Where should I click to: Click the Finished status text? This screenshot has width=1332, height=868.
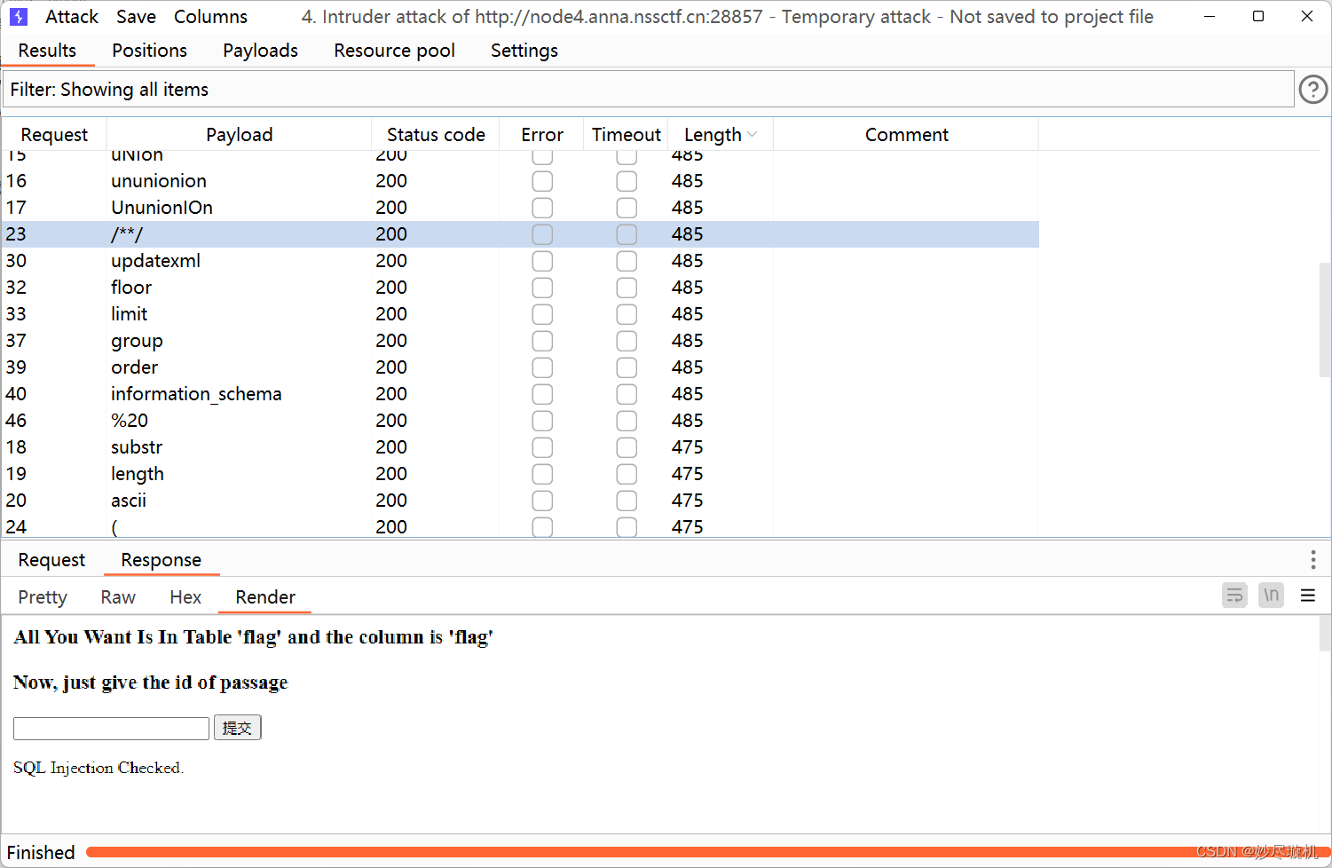(x=41, y=853)
